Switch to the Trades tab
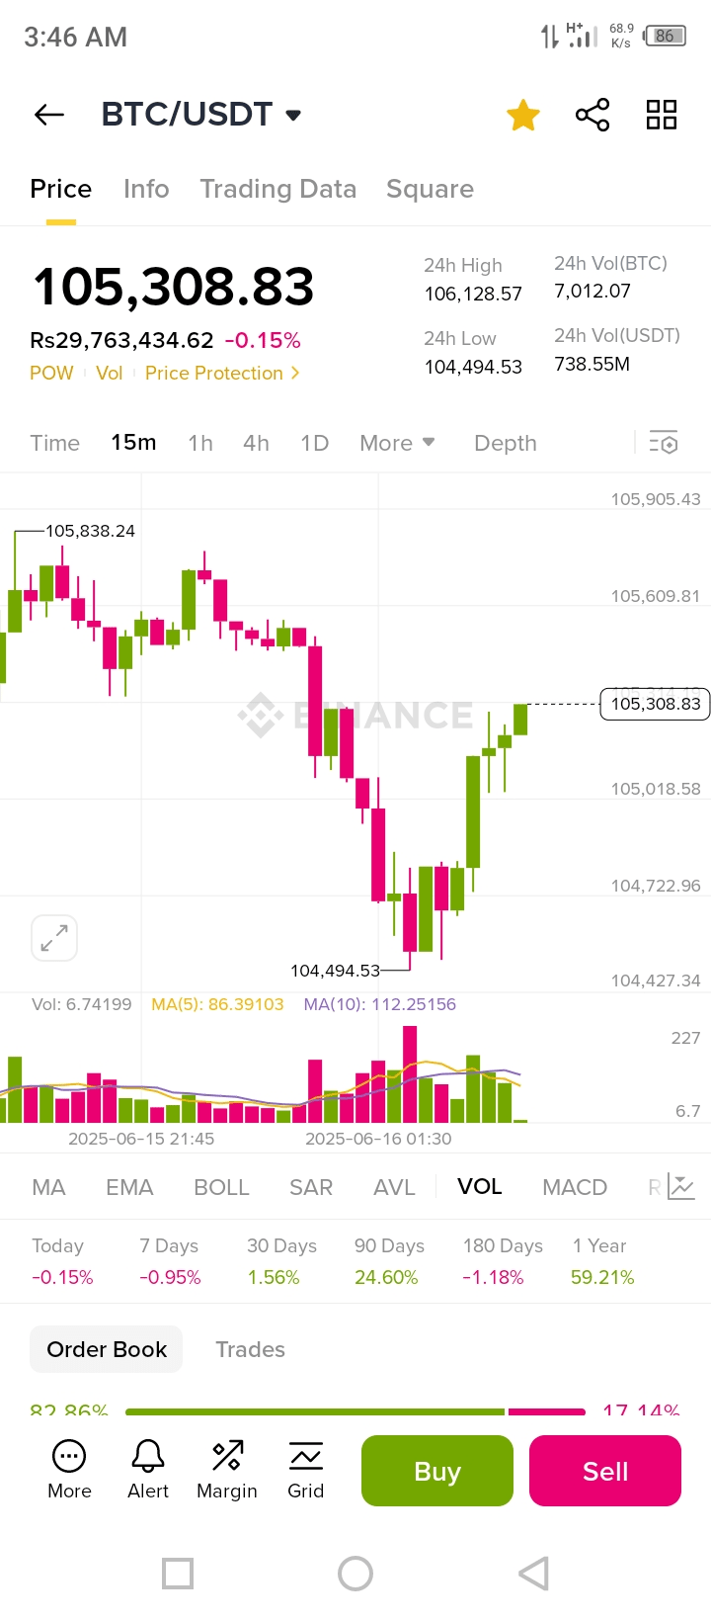 click(x=250, y=1349)
